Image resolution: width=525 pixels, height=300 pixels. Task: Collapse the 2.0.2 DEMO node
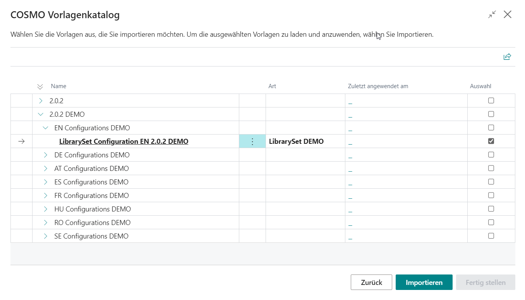click(41, 114)
